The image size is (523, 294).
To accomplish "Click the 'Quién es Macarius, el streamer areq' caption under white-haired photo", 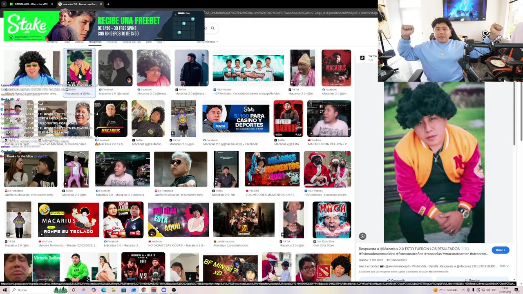I will click(x=179, y=195).
